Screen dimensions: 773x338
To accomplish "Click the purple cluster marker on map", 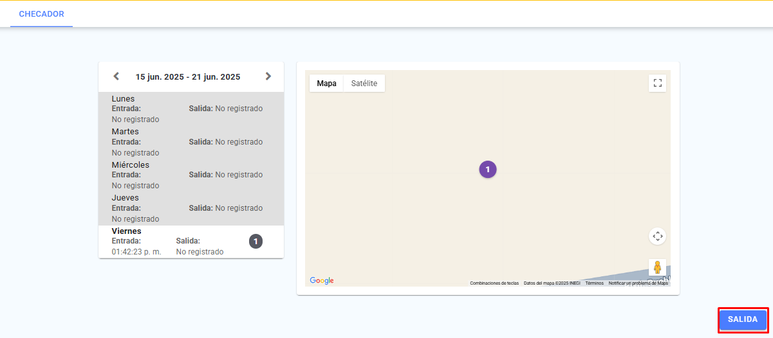I will click(x=488, y=170).
